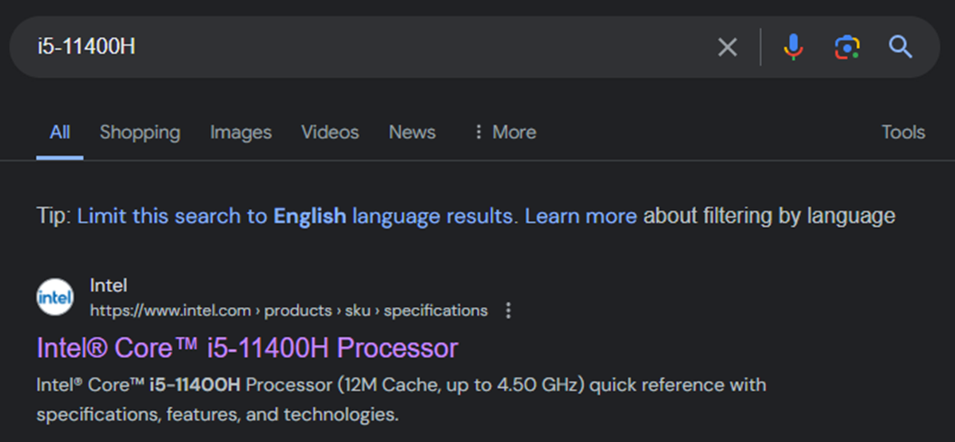The image size is (955, 442).
Task: Click the Intel logo favicon
Action: 55,298
